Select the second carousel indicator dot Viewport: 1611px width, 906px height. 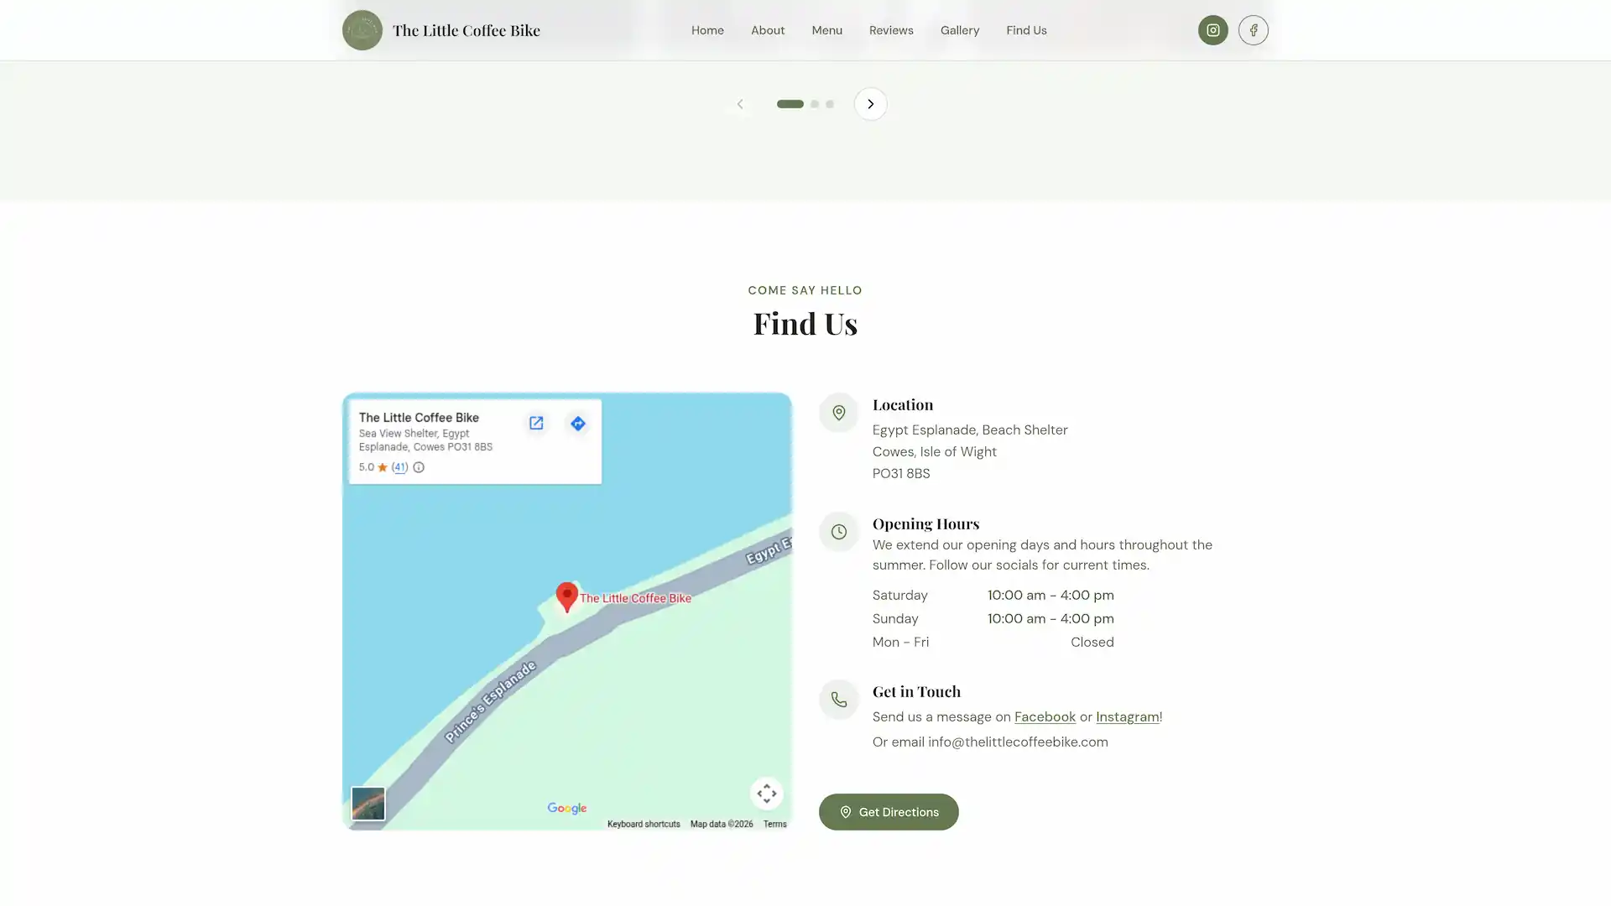(x=814, y=104)
